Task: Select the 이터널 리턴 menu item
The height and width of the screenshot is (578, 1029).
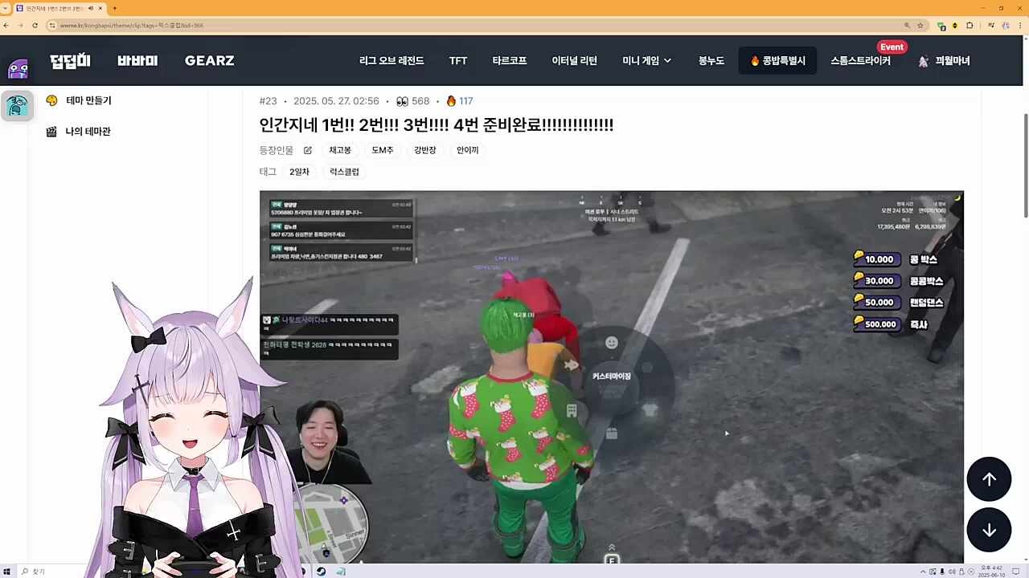Action: (x=574, y=61)
